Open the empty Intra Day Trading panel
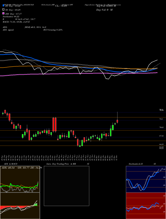This screenshot has height=219, width=166. 66,186
